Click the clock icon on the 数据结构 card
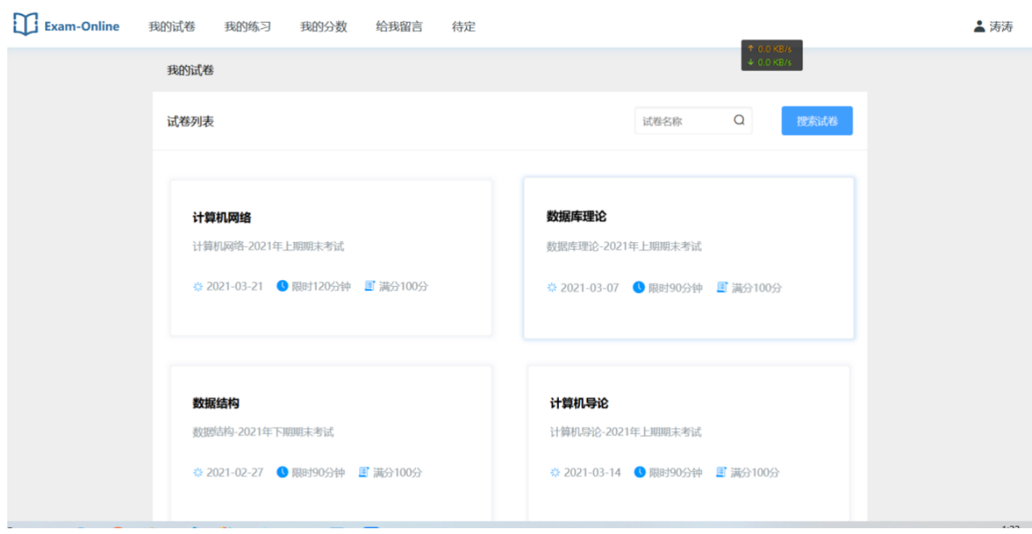 283,472
